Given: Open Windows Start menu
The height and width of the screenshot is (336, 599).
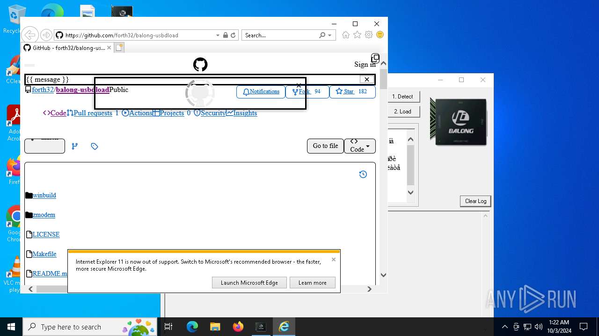Looking at the screenshot, I should (x=11, y=327).
